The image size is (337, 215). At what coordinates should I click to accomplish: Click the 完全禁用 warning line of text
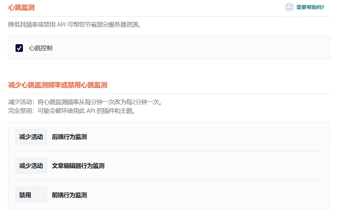(71, 111)
